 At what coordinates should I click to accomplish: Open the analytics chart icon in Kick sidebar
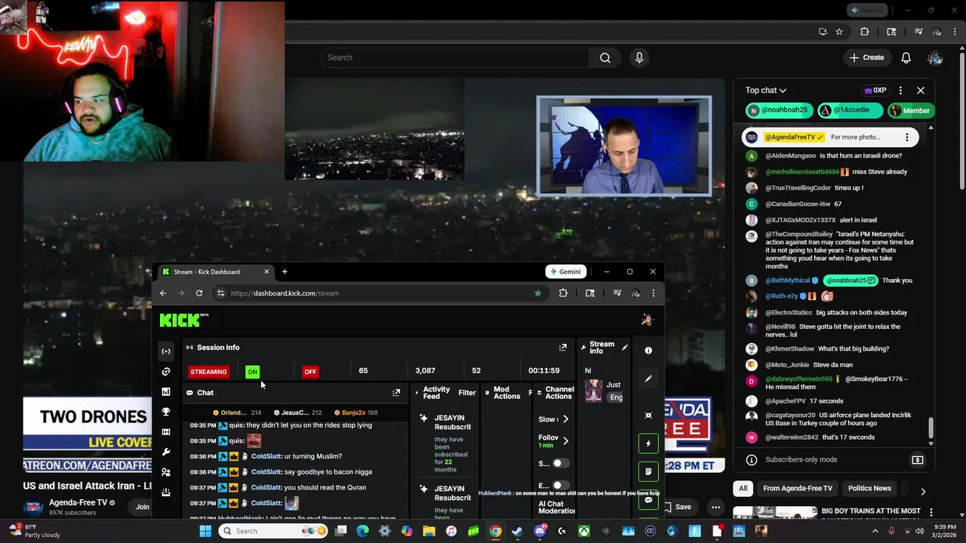(x=166, y=392)
